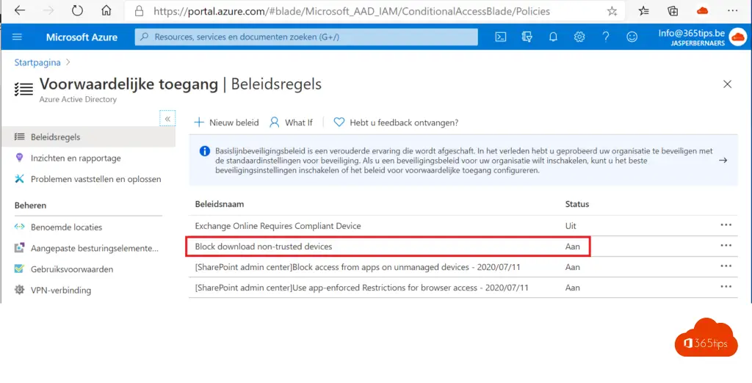Open Azure notifications bell
The width and height of the screenshot is (752, 383).
[x=553, y=37]
